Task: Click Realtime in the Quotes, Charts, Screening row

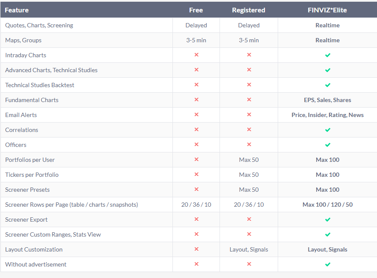Action: pyautogui.click(x=327, y=25)
